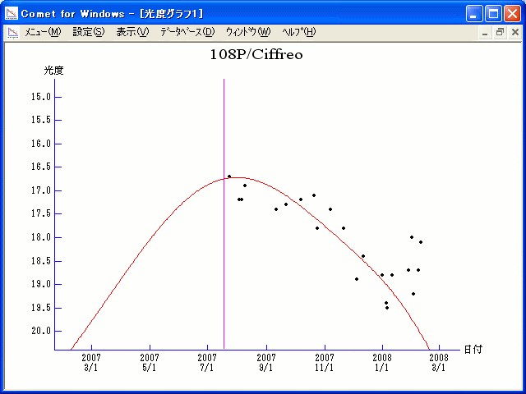The image size is (526, 394).
Task: Open the ヘルプ(H) help menu
Action: [x=298, y=32]
